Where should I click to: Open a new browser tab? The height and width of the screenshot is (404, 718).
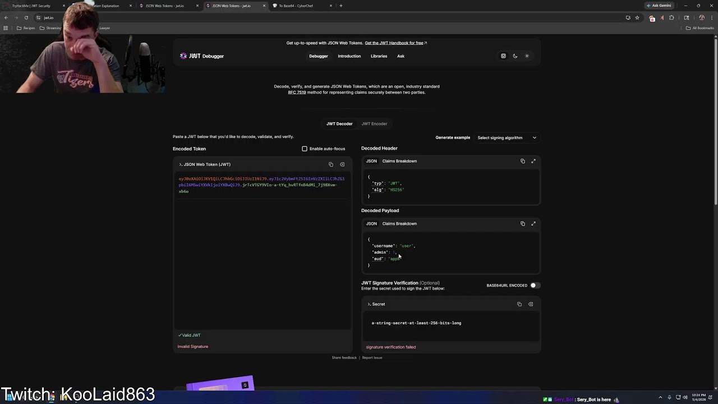pos(341,6)
